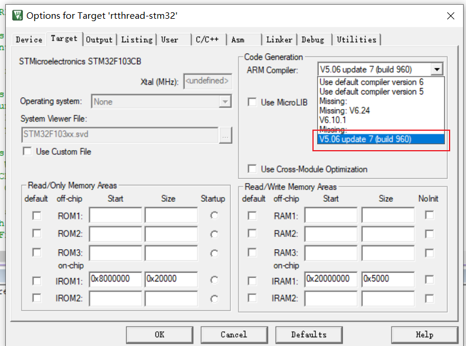The image size is (466, 346).
Task: Collapse the ARM Compiler dropdown arrow
Action: tap(437, 70)
